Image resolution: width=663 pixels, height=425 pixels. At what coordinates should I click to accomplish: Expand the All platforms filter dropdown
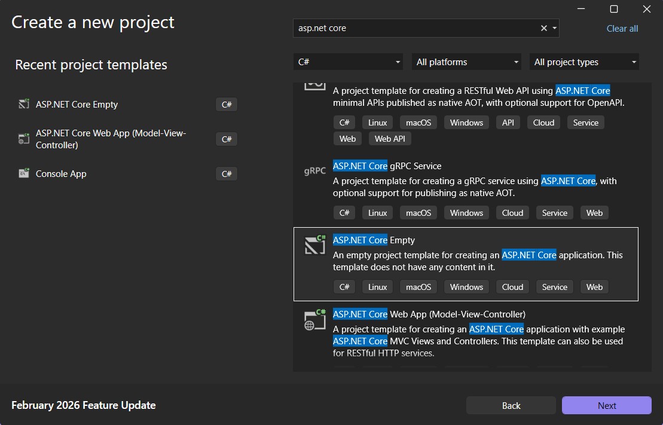point(468,62)
